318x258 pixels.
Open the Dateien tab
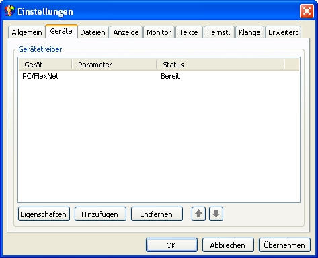point(93,32)
